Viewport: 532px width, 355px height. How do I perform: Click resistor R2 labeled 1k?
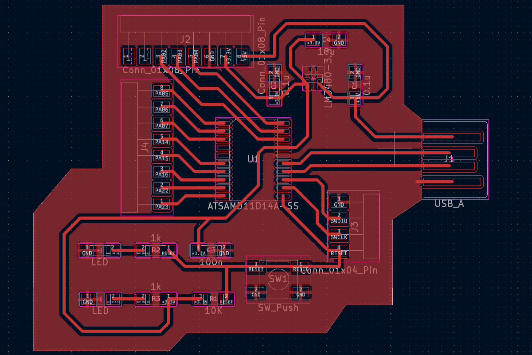coord(155,251)
